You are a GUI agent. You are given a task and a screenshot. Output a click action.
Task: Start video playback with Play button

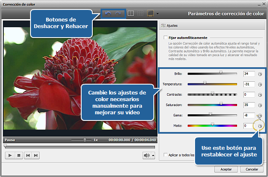pyautogui.click(x=9, y=155)
